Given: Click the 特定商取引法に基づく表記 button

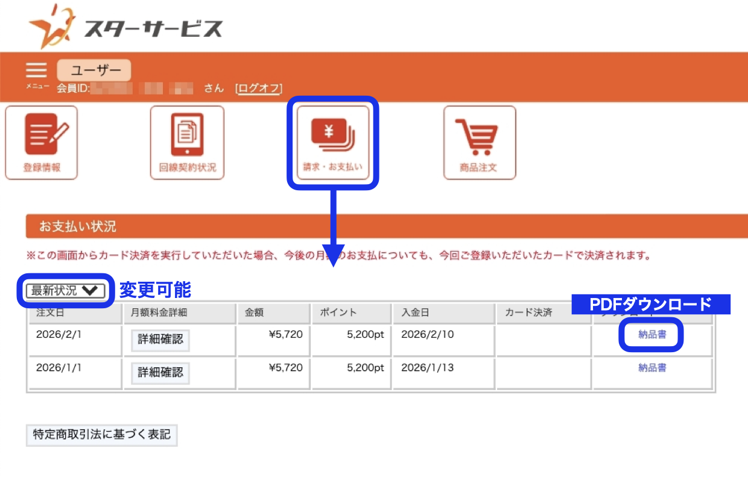Looking at the screenshot, I should tap(102, 435).
